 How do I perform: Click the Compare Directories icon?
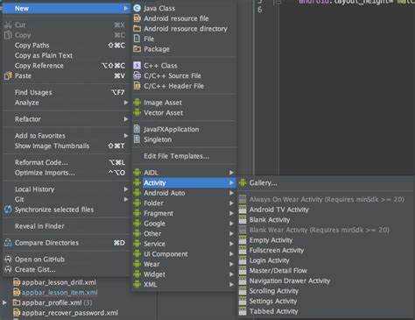point(8,243)
